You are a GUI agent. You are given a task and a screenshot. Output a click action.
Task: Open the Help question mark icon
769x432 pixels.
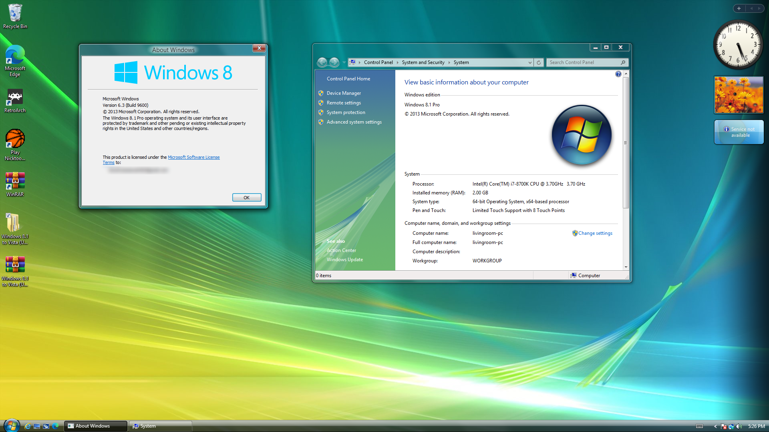tap(618, 74)
